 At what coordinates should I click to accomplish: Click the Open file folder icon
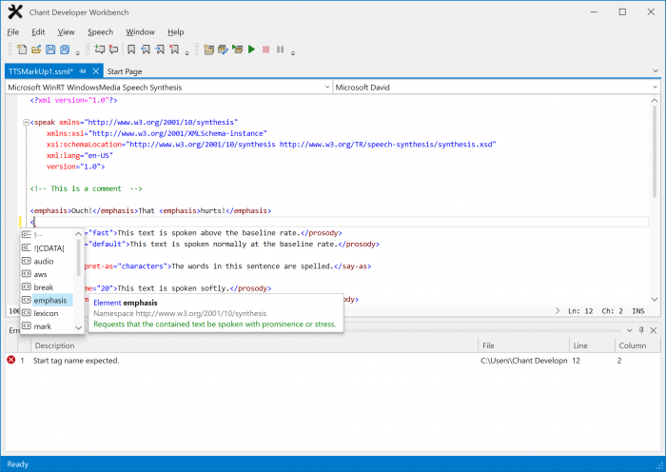click(x=36, y=49)
